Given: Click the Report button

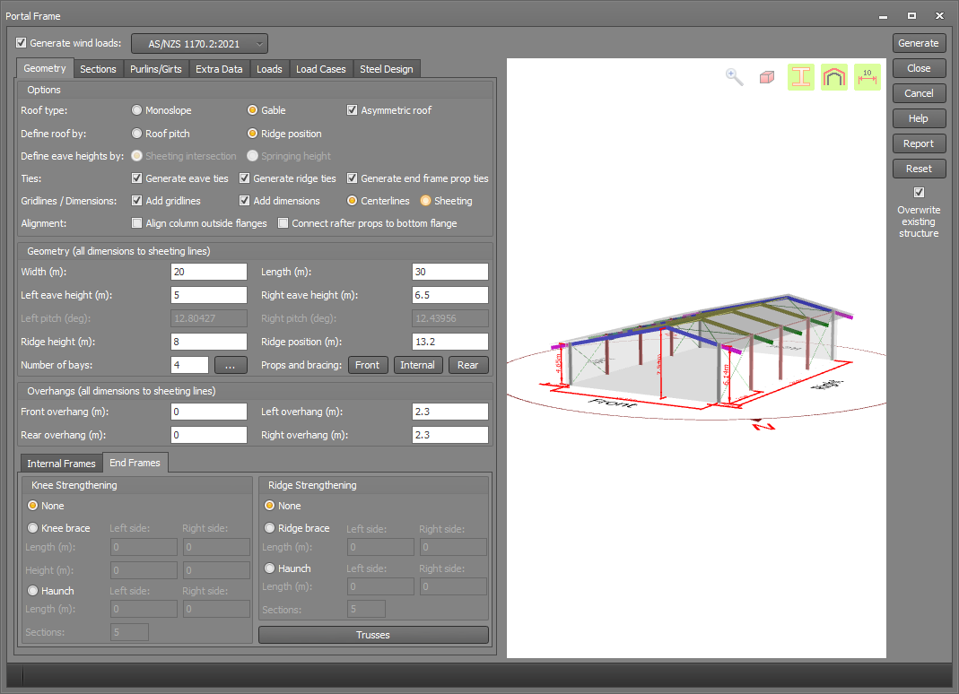Looking at the screenshot, I should click(x=919, y=143).
